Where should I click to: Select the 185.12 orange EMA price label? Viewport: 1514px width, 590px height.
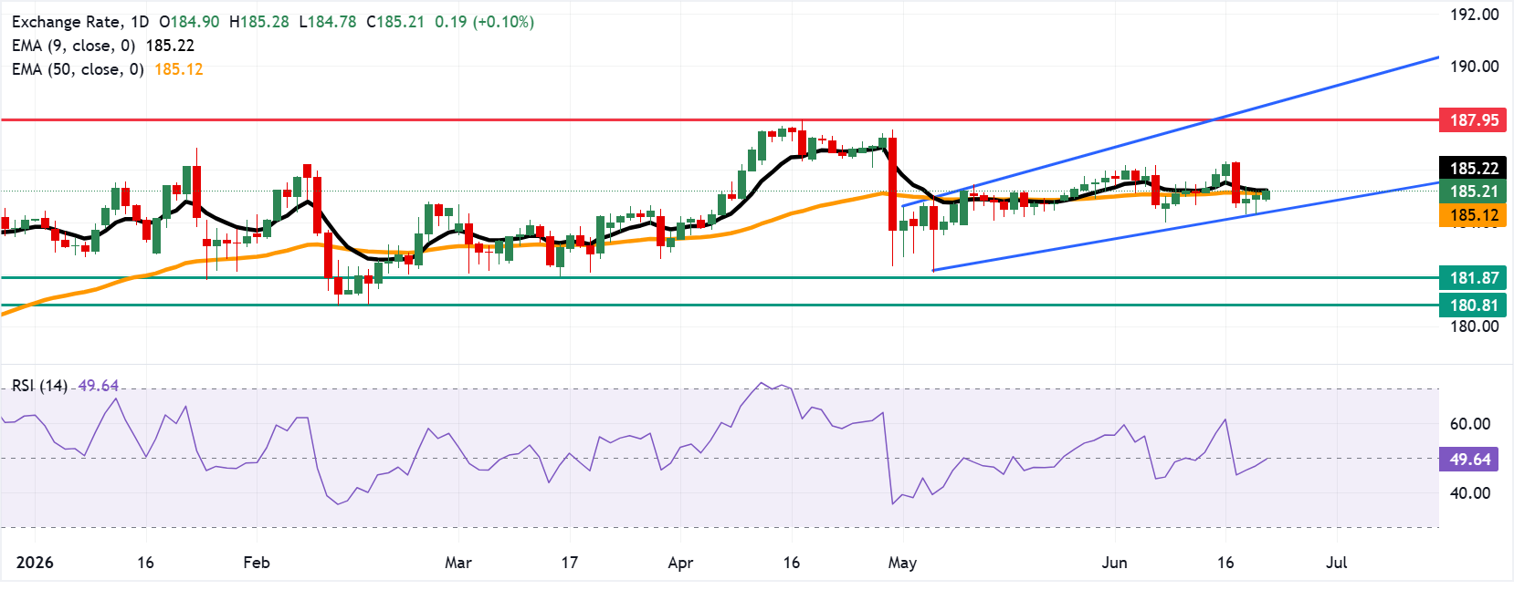[1474, 215]
